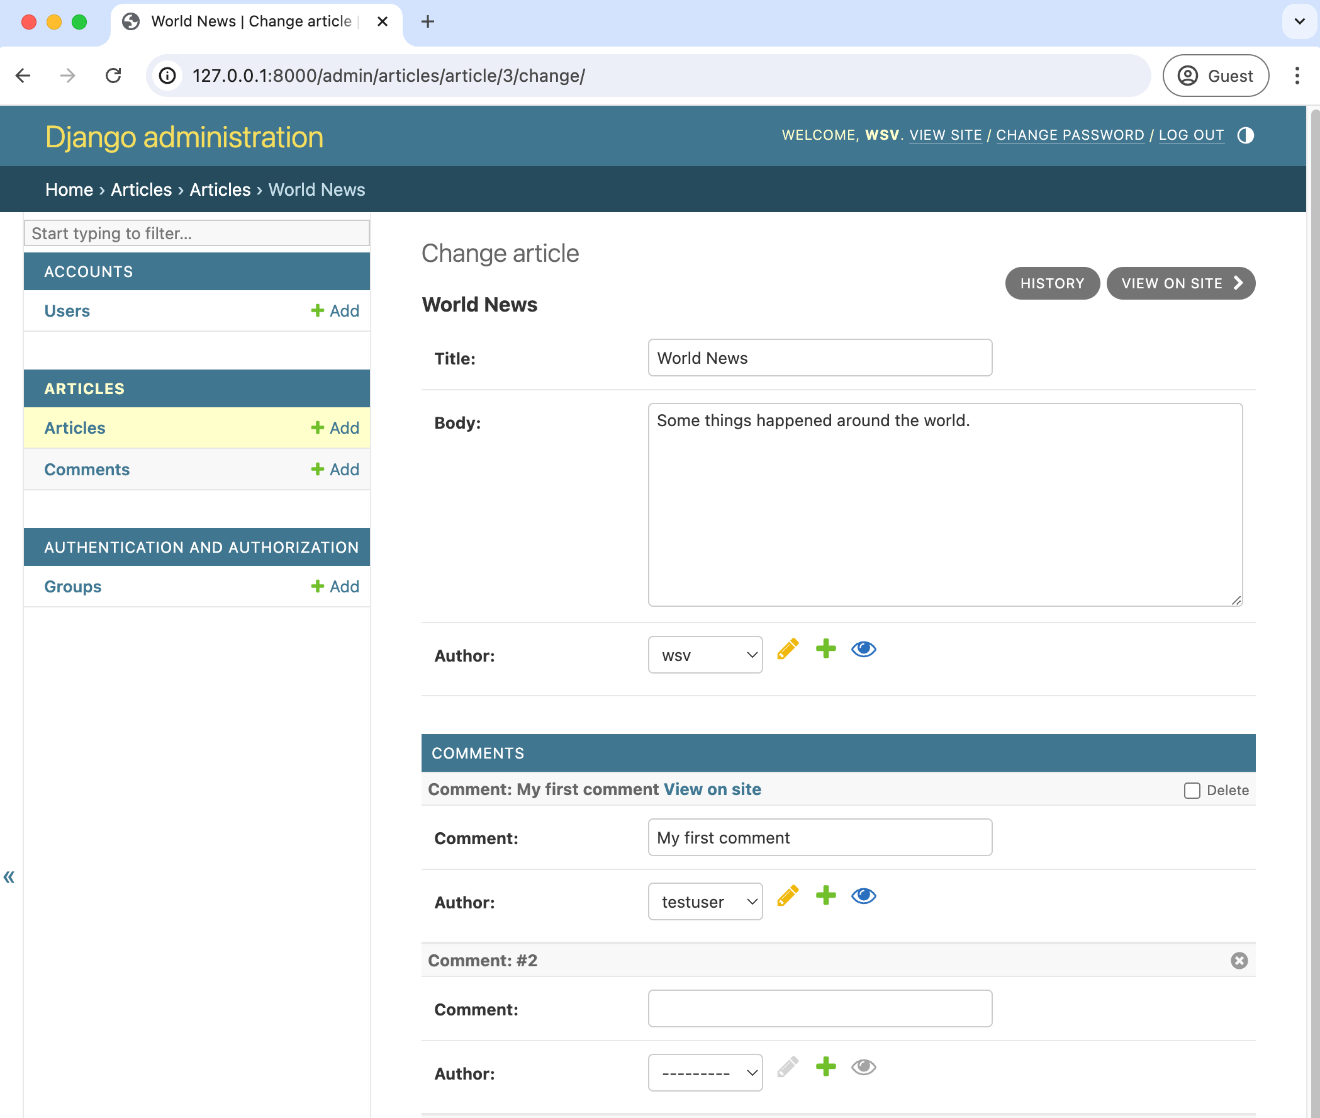Click the edit pencil icon for wsv author

788,649
